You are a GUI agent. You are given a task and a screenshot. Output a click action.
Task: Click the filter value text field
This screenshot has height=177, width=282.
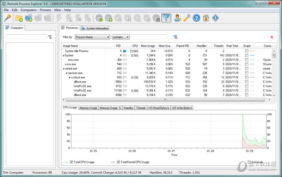tap(149, 37)
